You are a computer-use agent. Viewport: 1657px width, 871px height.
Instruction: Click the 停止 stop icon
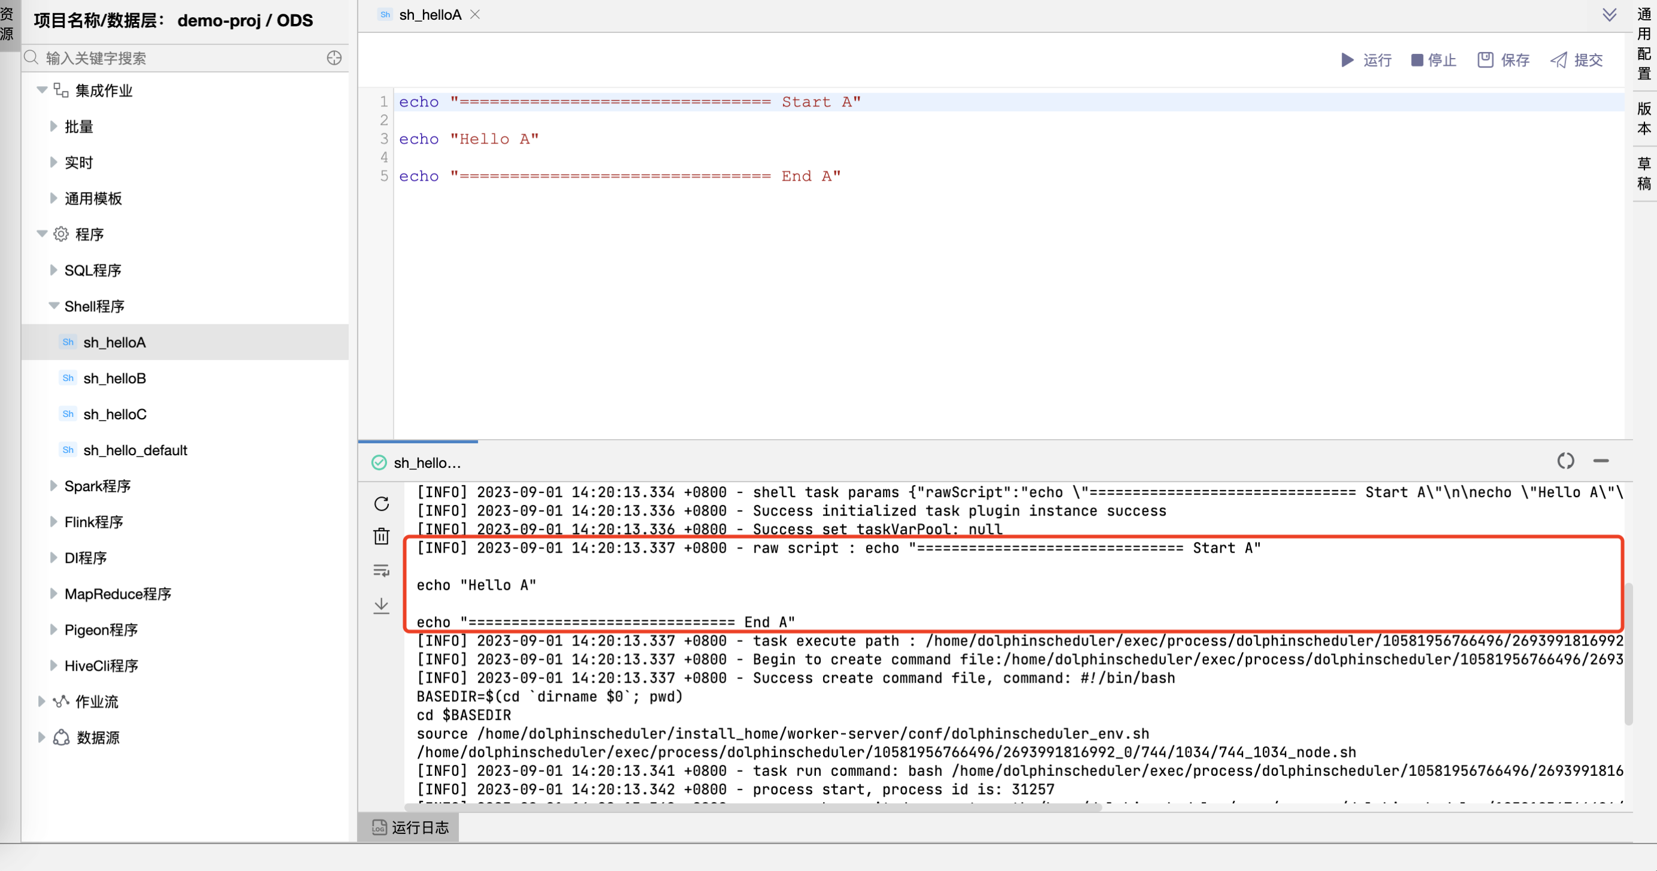pos(1433,60)
